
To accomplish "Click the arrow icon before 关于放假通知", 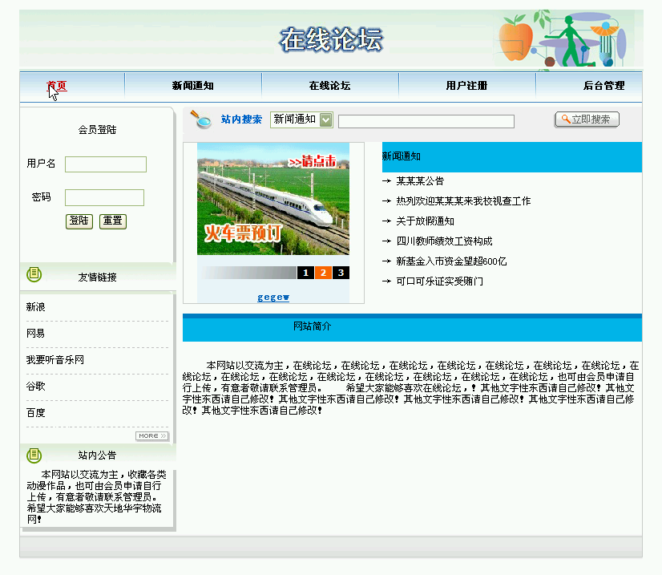I will (386, 221).
